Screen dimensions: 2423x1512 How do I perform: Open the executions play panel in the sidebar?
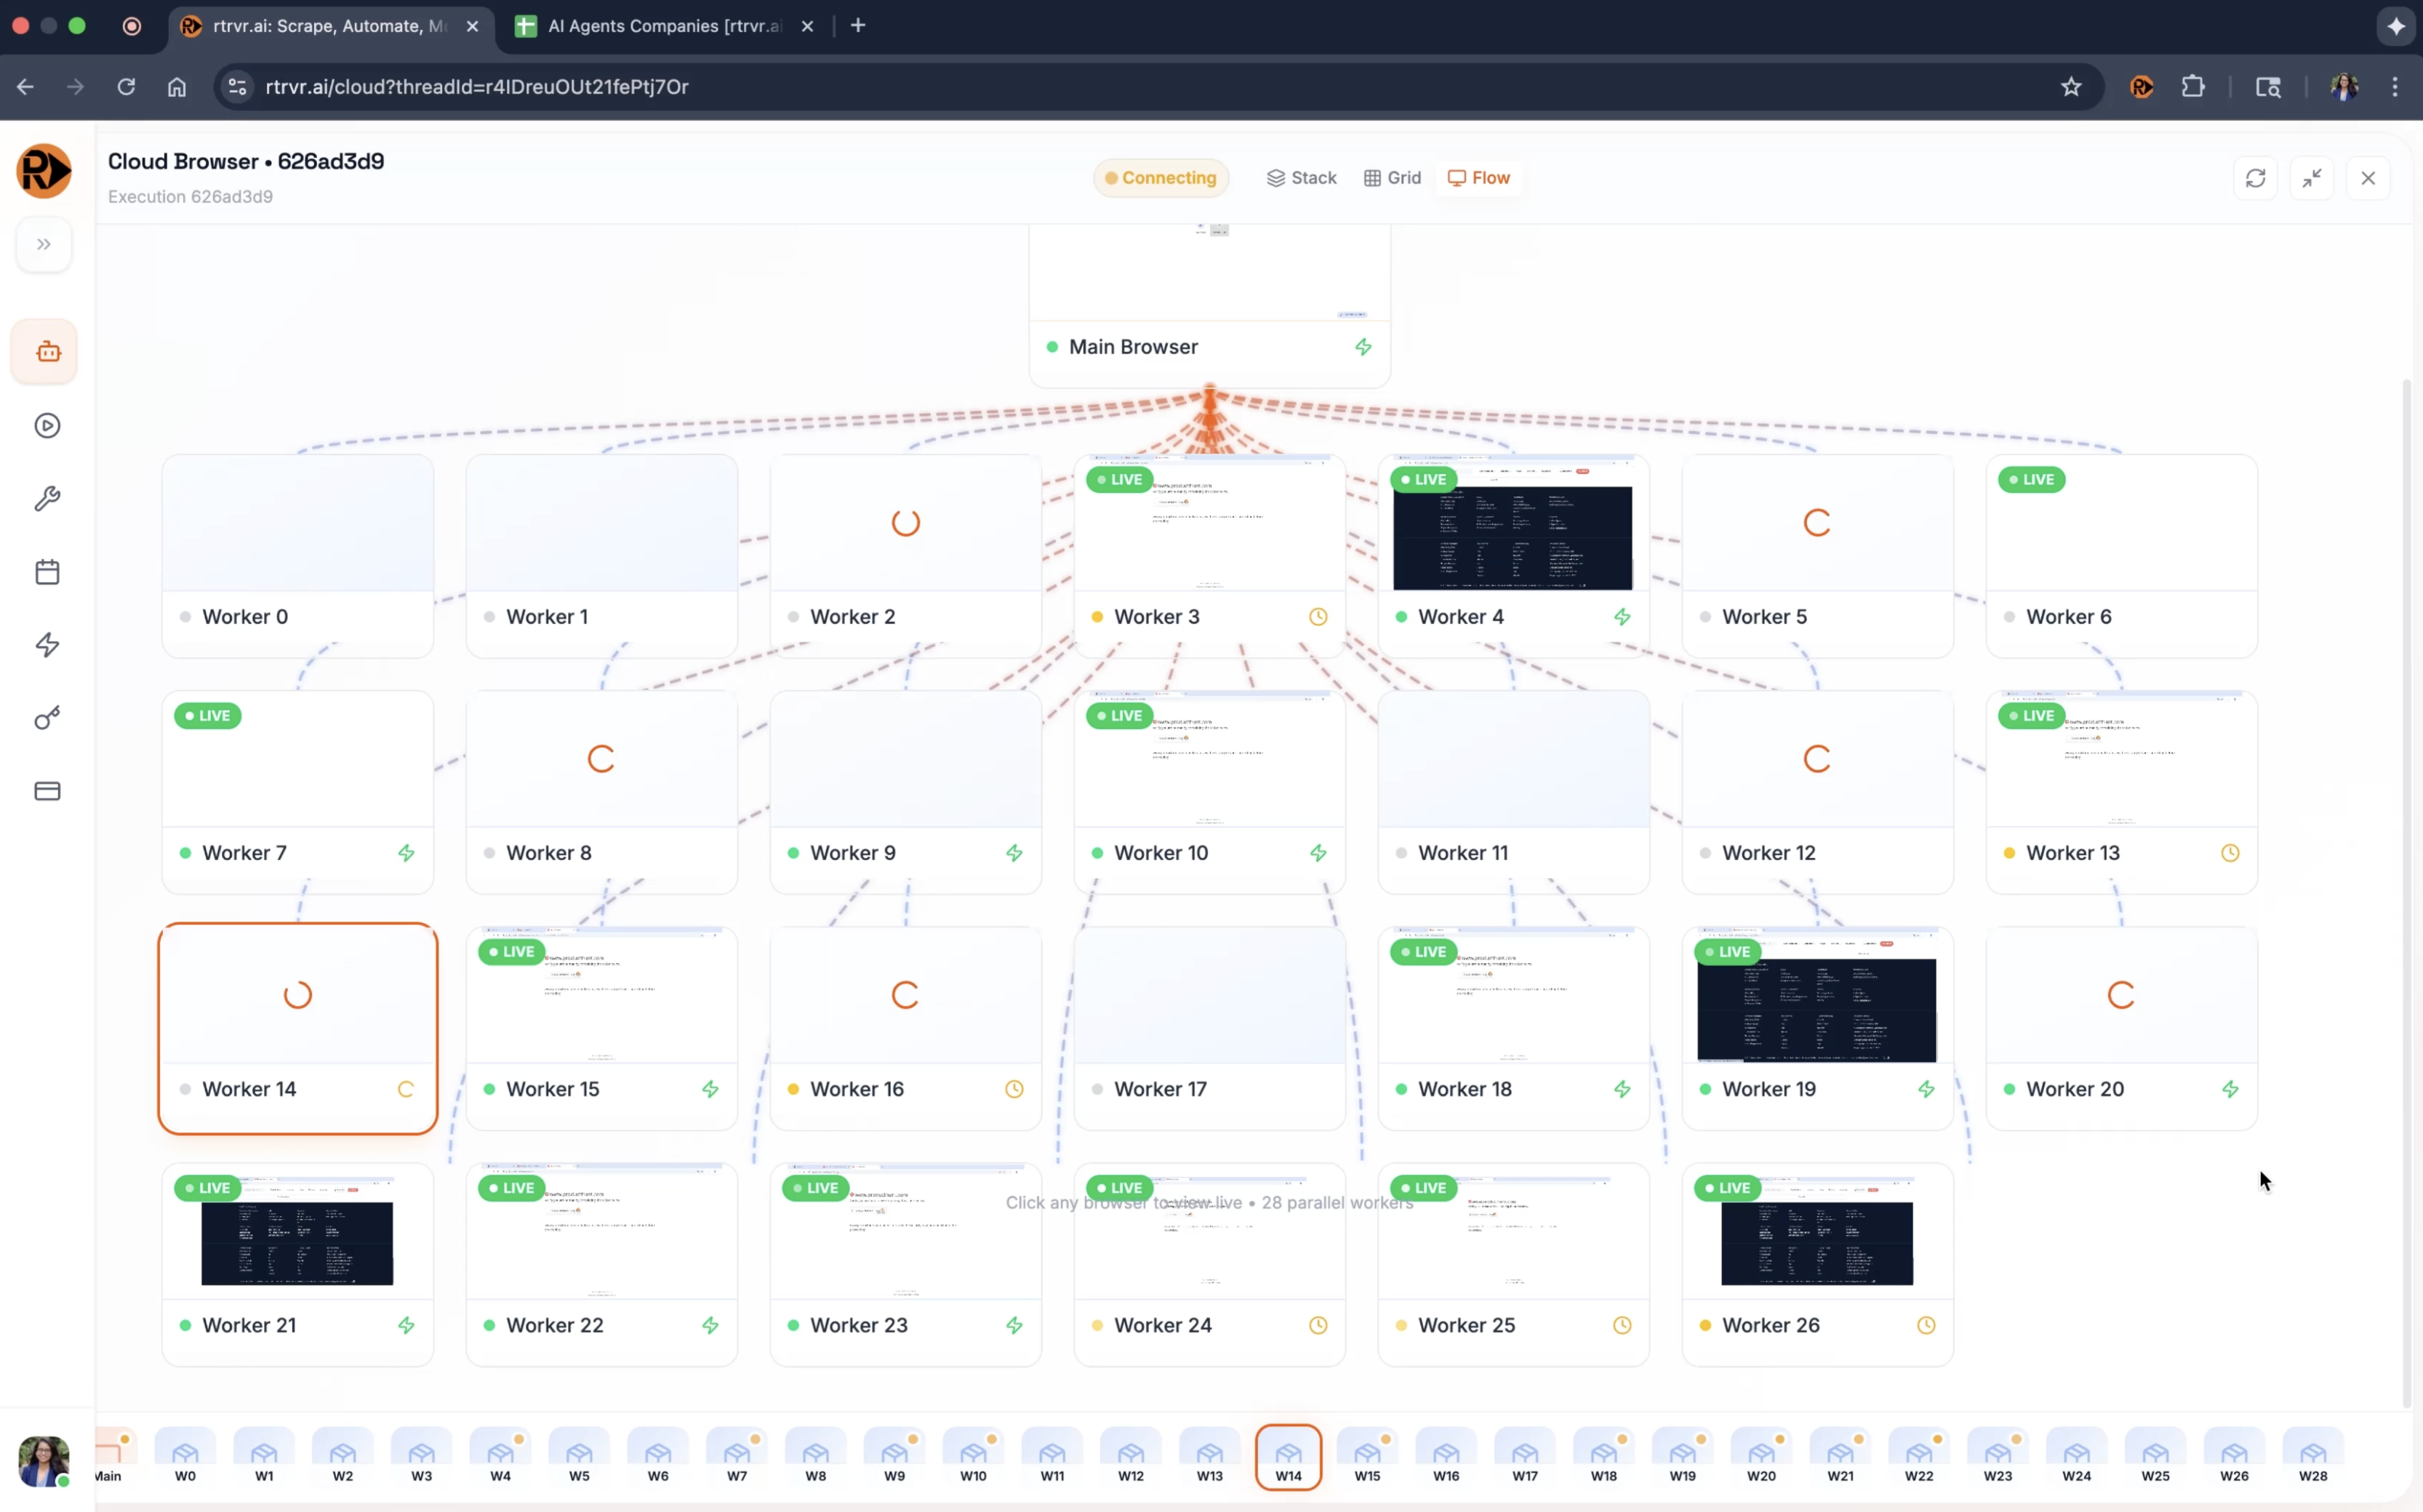click(x=46, y=425)
